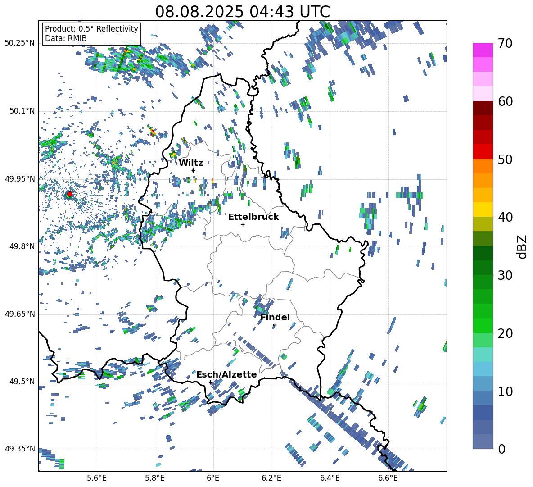Click the 5.8°E longitude label
Viewport: 533px width, 487px height.
(155, 478)
